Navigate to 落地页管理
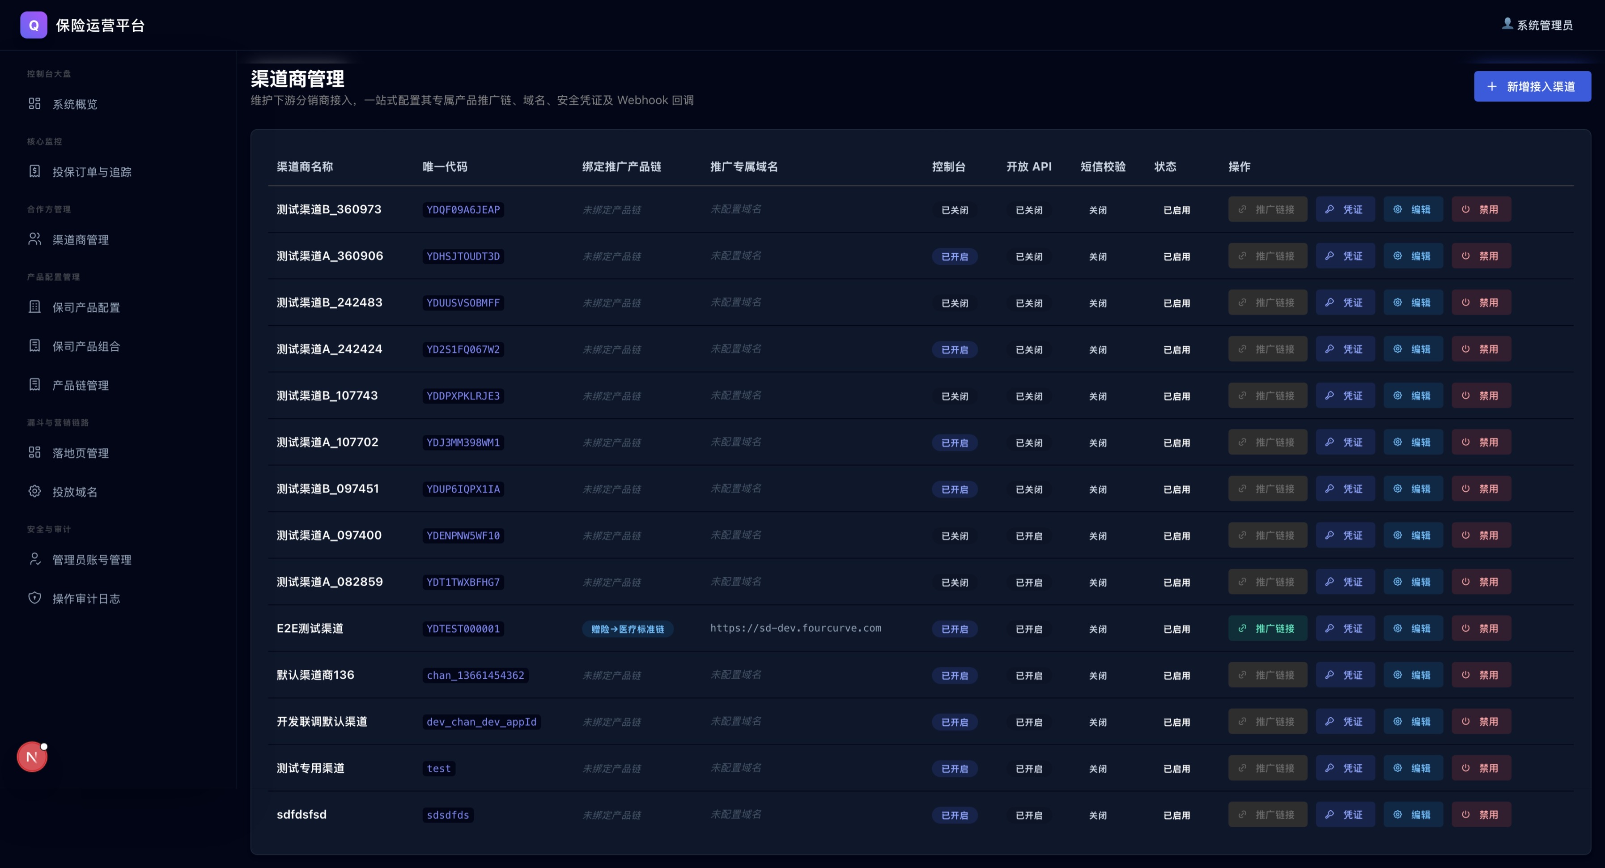The height and width of the screenshot is (868, 1605). coord(81,453)
